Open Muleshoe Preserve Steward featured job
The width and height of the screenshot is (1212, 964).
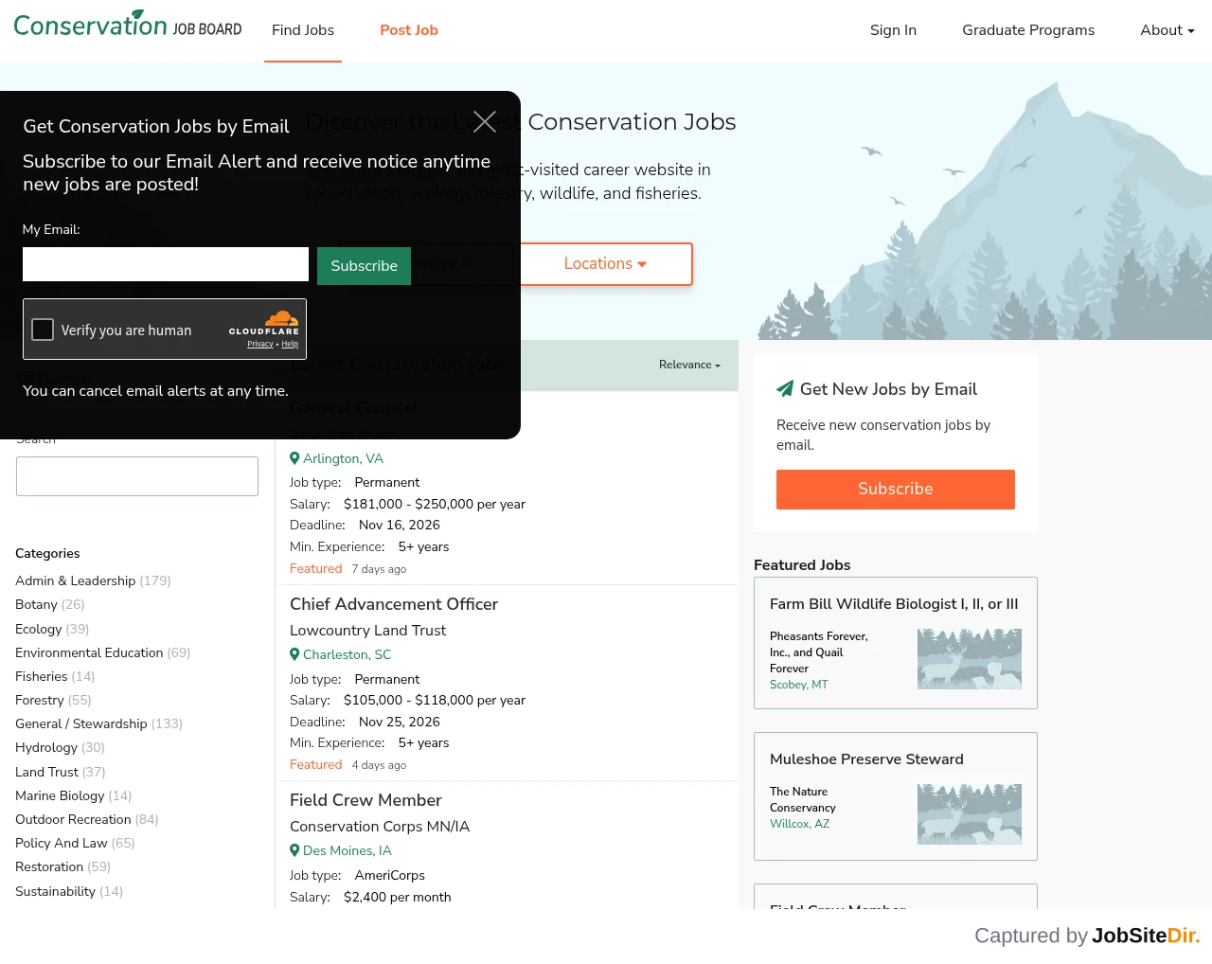pyautogui.click(x=866, y=759)
